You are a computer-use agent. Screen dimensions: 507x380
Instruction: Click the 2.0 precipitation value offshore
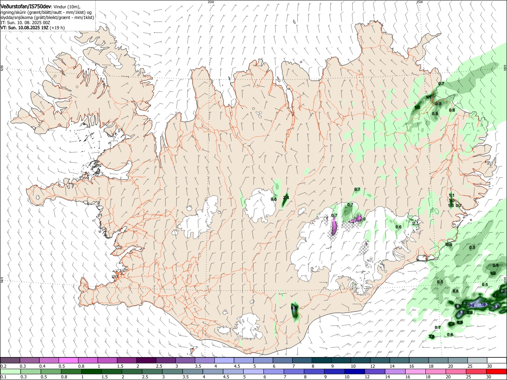pyautogui.click(x=496, y=295)
